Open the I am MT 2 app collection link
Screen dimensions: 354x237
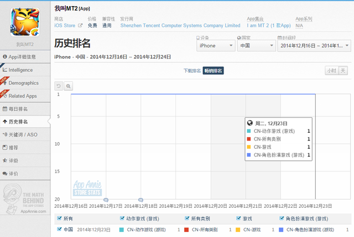coord(269,25)
